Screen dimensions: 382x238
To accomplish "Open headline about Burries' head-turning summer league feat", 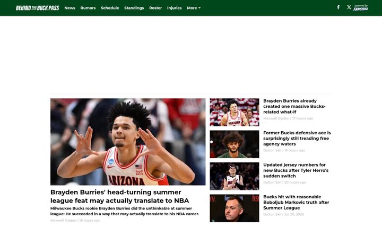I will click(119, 196).
